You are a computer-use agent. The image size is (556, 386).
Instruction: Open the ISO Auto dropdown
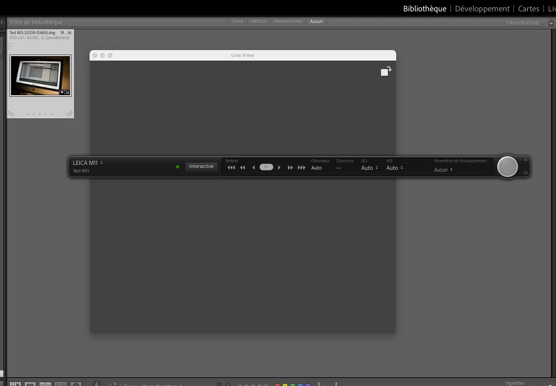(369, 168)
